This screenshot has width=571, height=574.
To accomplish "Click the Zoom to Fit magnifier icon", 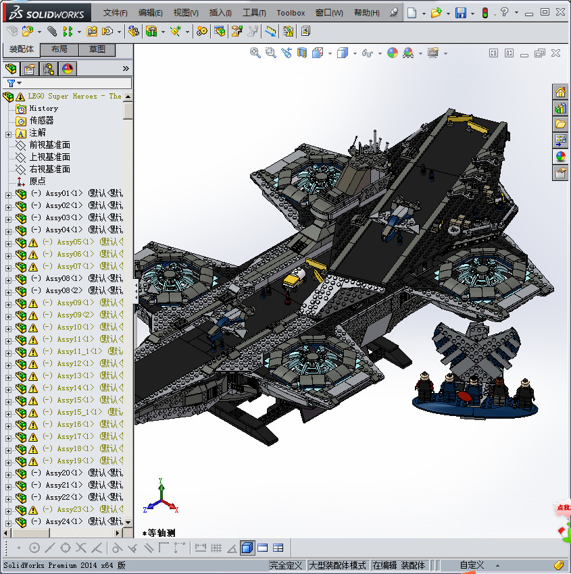I will click(x=255, y=53).
